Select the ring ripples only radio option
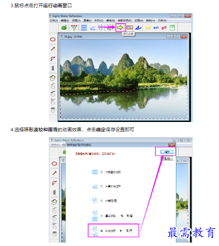The width and height of the screenshot is (219, 246). click(102, 186)
